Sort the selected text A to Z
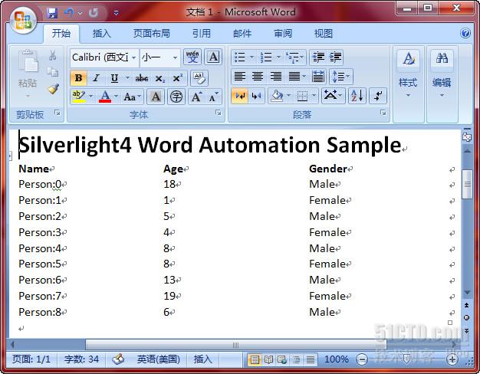480x374 pixels. [x=357, y=96]
